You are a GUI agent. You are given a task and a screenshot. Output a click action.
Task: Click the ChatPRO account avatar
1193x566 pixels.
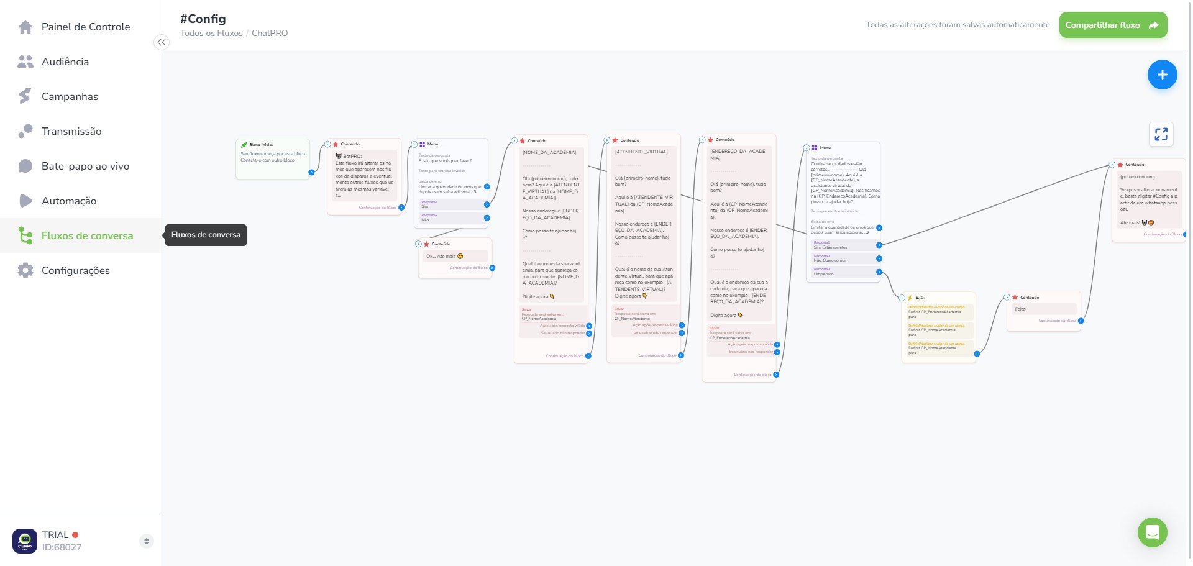pyautogui.click(x=25, y=541)
